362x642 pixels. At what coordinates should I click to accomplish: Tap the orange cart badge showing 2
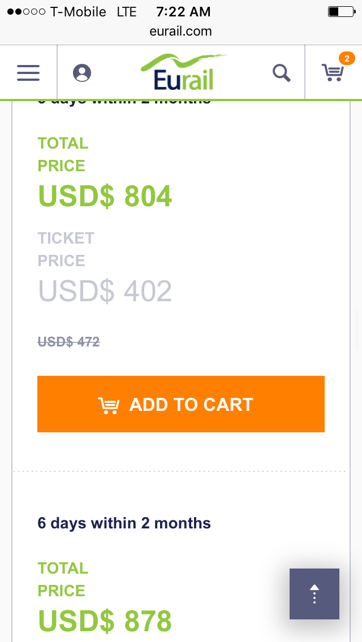[x=347, y=58]
